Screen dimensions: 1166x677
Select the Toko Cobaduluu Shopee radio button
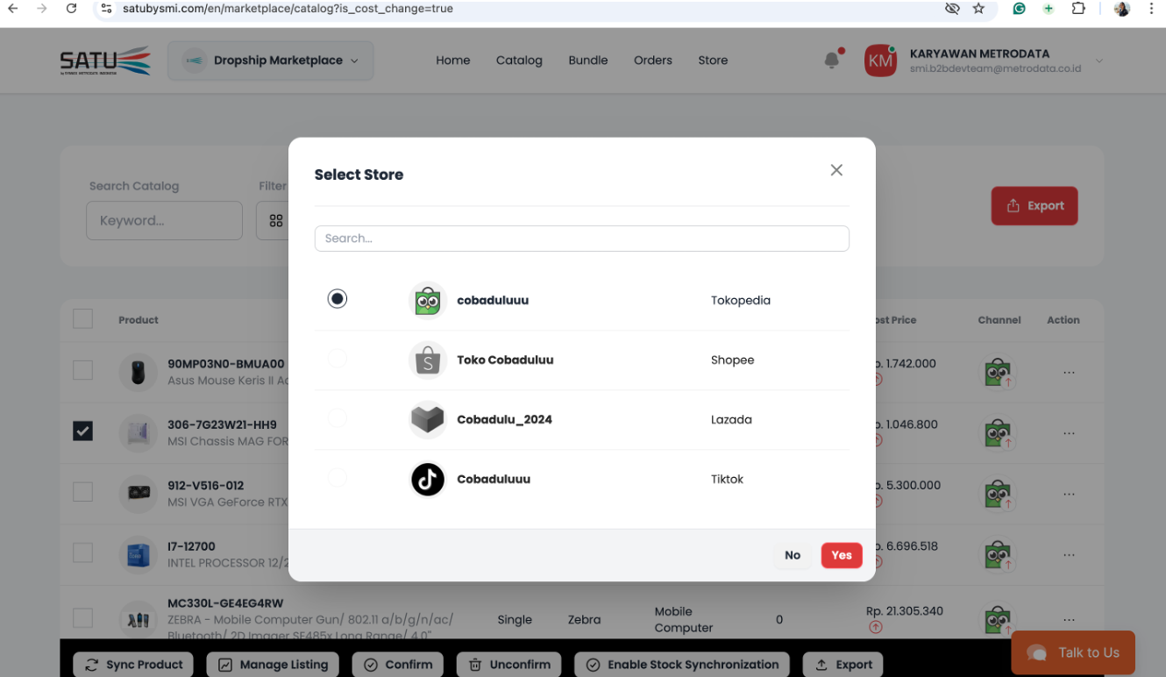pyautogui.click(x=338, y=359)
